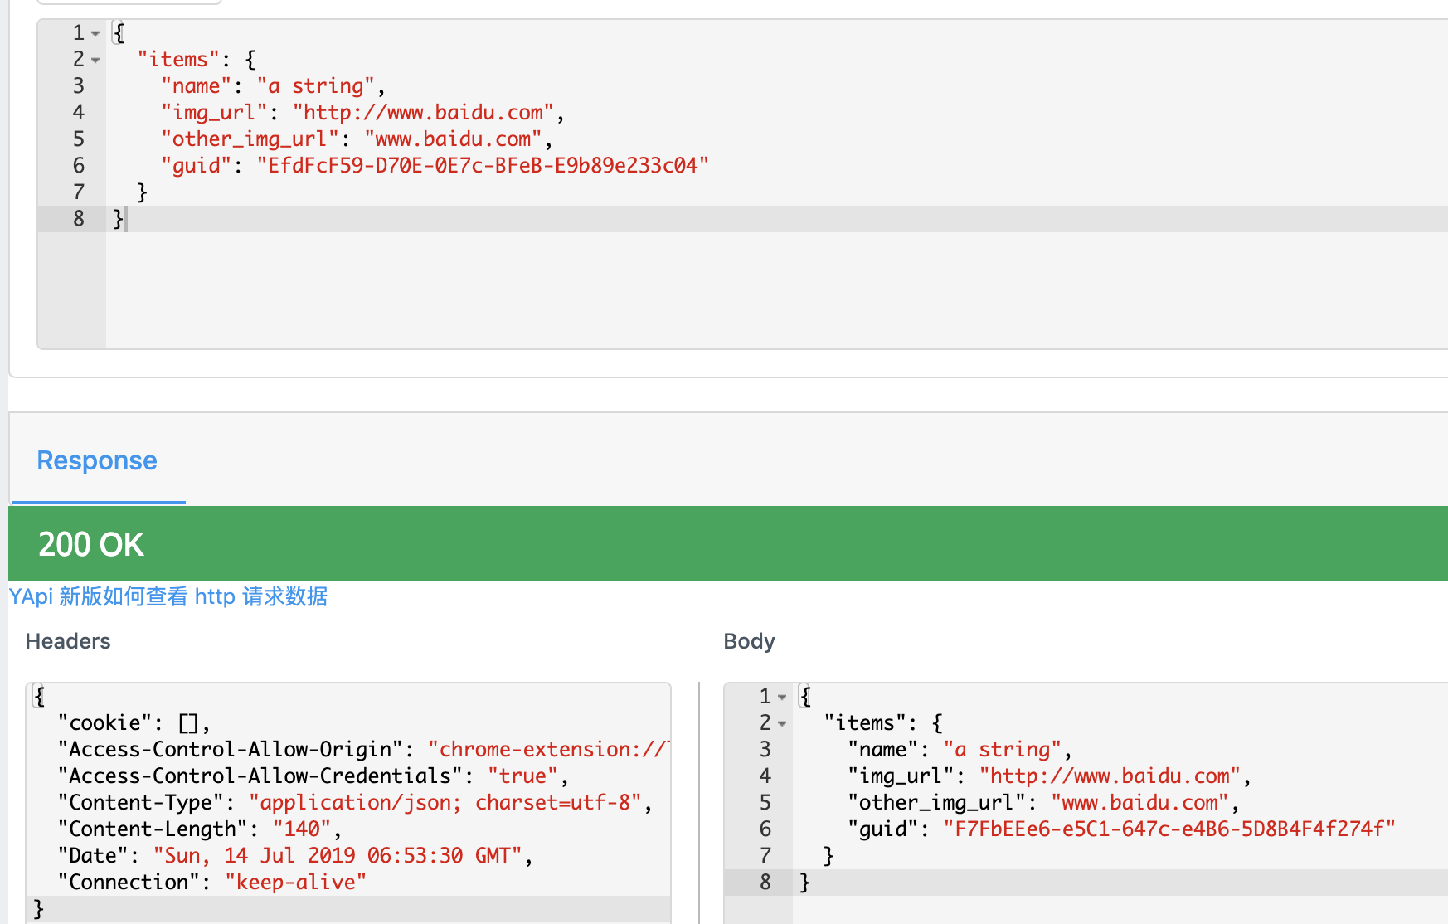This screenshot has height=924, width=1448.
Task: Click line number 4 beside img_url
Action: [78, 112]
